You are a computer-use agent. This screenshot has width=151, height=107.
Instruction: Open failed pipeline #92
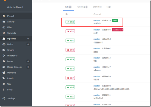[70, 31]
